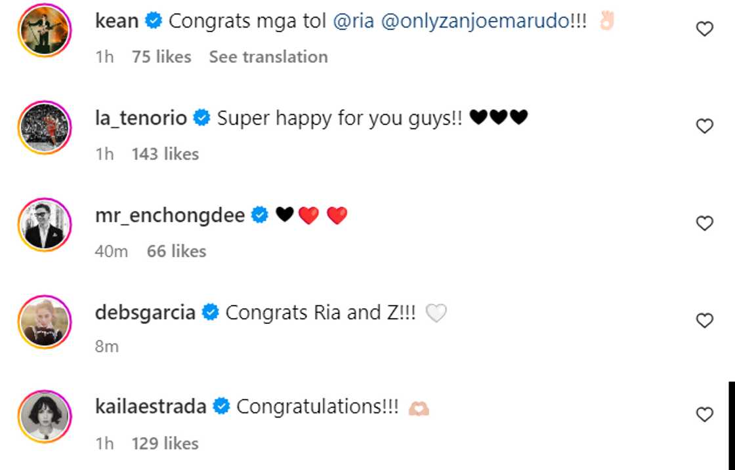Open the @ria mention
The width and height of the screenshot is (735, 470).
coord(353,21)
